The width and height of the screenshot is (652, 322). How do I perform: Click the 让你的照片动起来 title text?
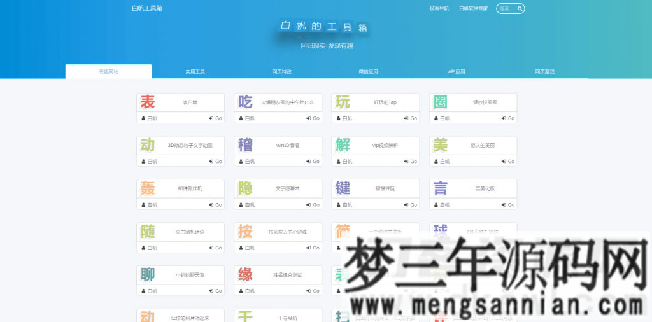pos(190,318)
